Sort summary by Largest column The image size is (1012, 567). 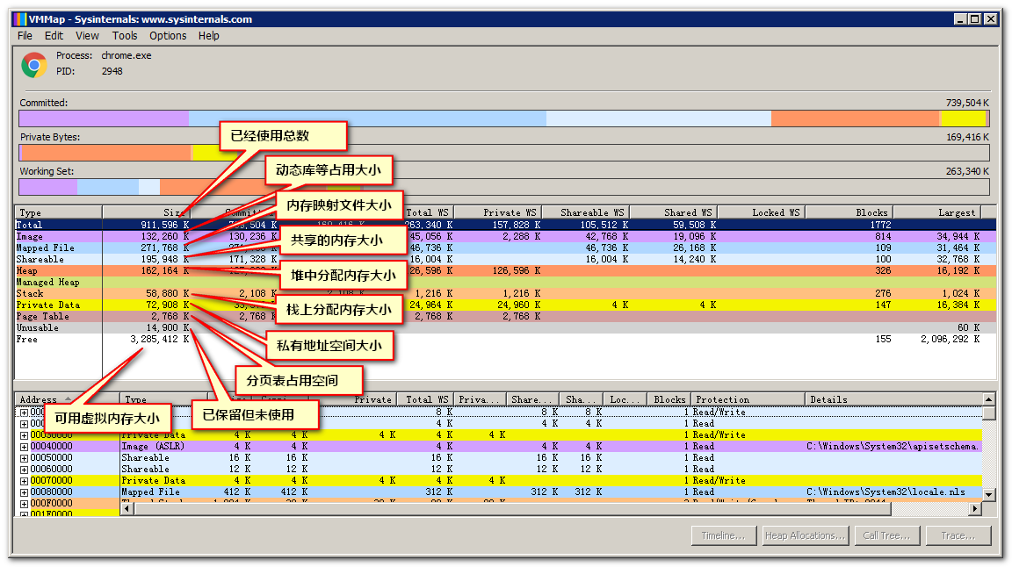click(937, 212)
